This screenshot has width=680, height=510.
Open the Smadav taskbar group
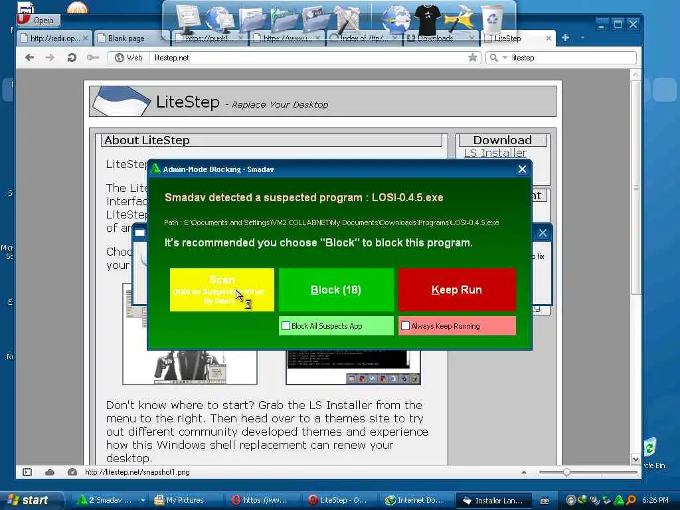pyautogui.click(x=110, y=500)
